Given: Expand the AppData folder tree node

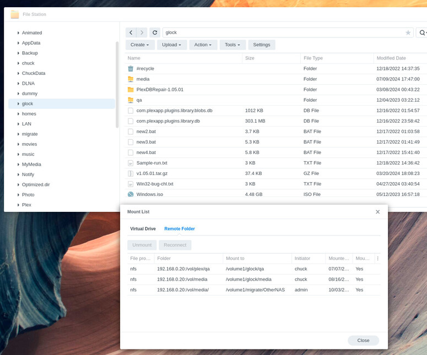Looking at the screenshot, I should coord(18,43).
